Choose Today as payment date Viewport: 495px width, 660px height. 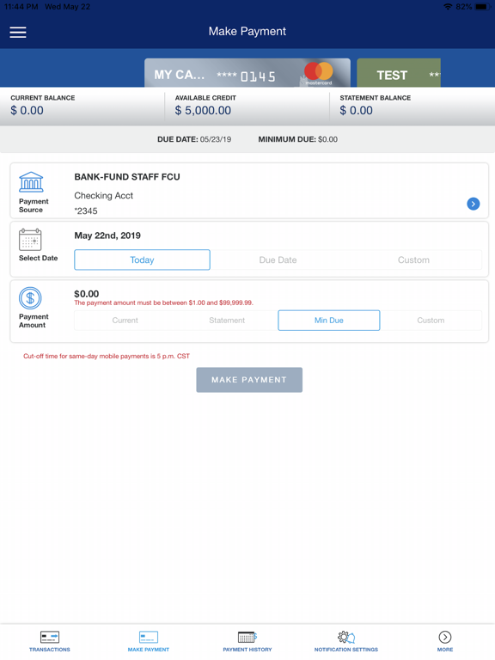(143, 260)
